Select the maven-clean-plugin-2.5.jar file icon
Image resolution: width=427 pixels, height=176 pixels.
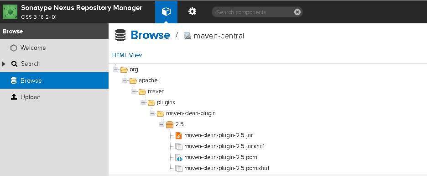point(179,135)
